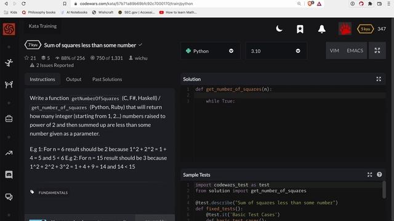
Task: Open Wishcraft bookmark
Action: [x=103, y=12]
